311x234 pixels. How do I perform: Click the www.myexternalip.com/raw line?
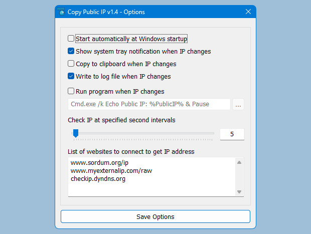[x=111, y=170]
